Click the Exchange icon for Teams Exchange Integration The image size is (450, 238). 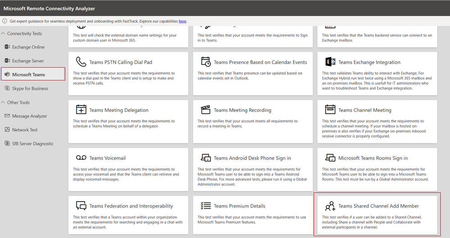point(330,62)
